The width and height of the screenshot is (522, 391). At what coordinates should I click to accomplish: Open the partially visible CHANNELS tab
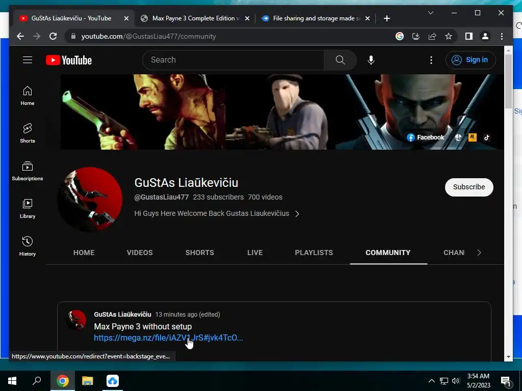click(454, 253)
